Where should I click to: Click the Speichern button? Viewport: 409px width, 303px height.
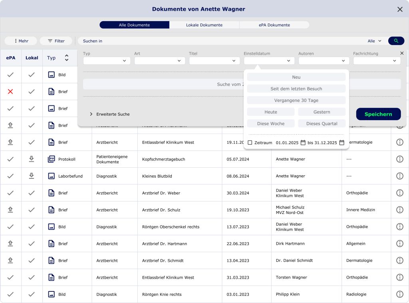[378, 114]
